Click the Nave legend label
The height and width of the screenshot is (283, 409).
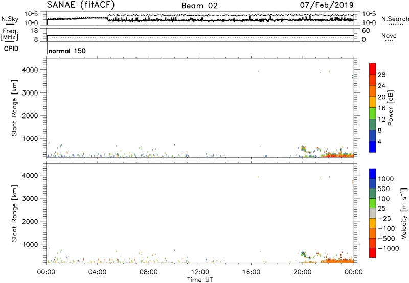[x=389, y=35]
